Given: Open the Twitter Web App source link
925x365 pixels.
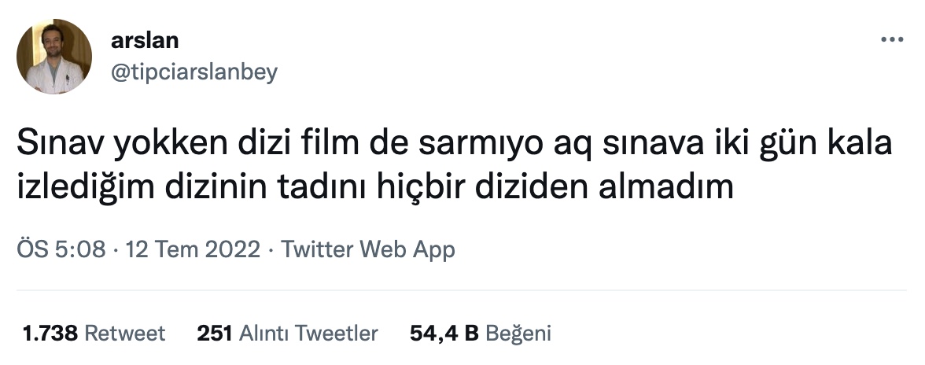Looking at the screenshot, I should point(368,249).
